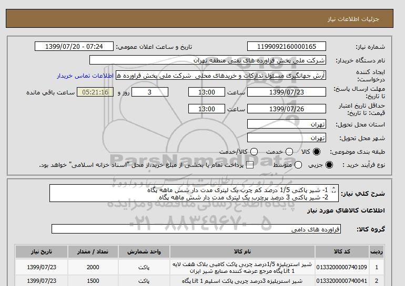This screenshot has height=286, width=405.
Task: Click the remaining time counter 05:21:16
Action: [x=95, y=92]
